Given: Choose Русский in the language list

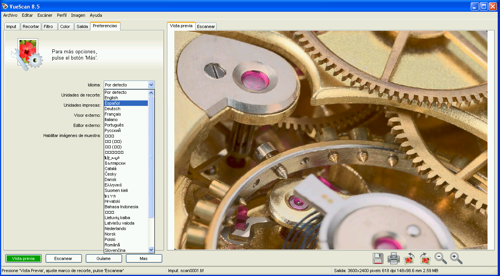Looking at the screenshot, I should (x=126, y=130).
